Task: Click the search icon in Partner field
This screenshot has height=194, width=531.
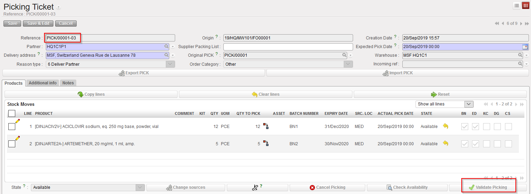Action: (167, 47)
